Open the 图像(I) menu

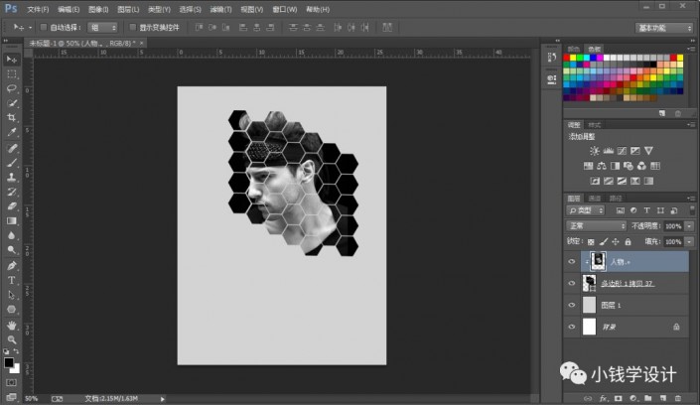(x=98, y=8)
